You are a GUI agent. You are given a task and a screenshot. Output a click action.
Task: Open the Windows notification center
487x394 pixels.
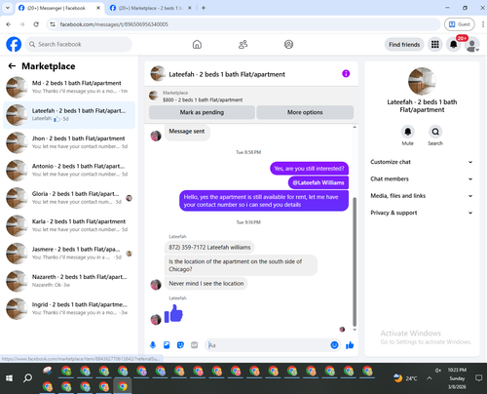(478, 378)
